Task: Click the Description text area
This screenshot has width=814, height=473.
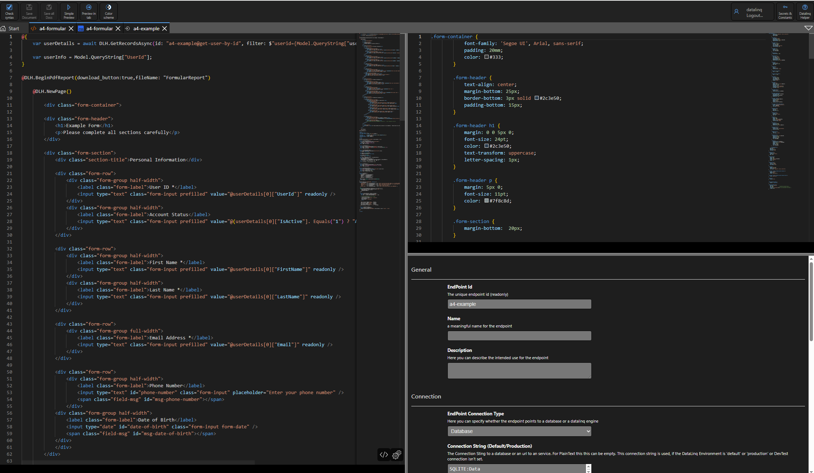Action: pyautogui.click(x=519, y=371)
